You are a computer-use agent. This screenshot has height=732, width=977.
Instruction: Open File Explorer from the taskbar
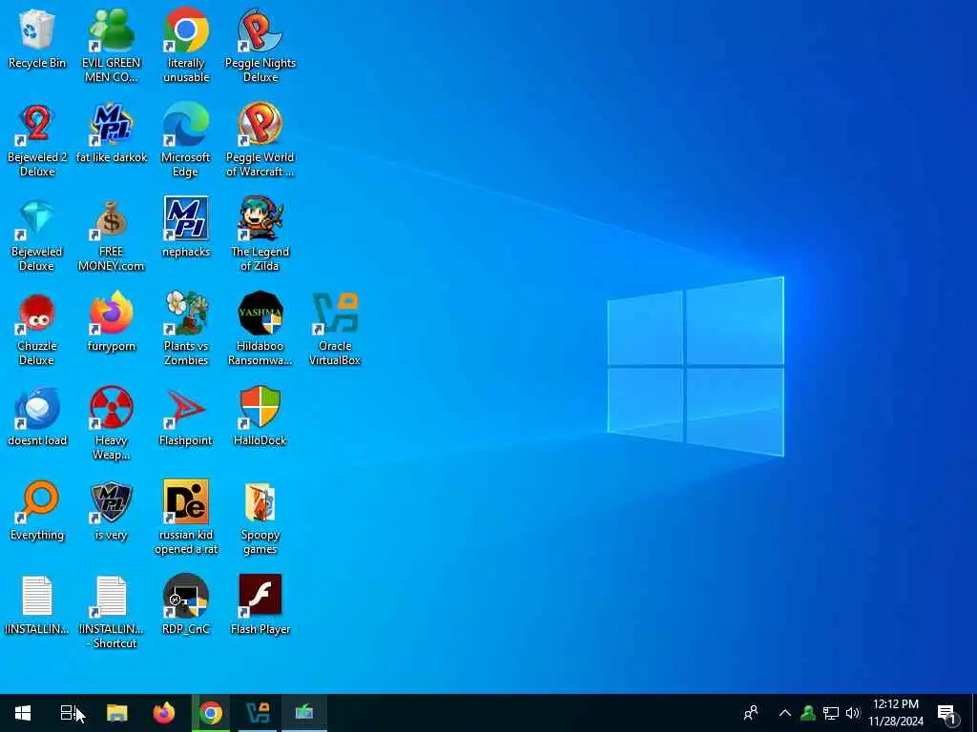tap(116, 713)
